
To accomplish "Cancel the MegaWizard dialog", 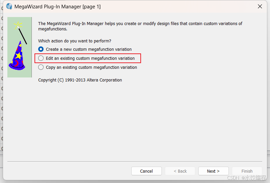I will click(146, 171).
